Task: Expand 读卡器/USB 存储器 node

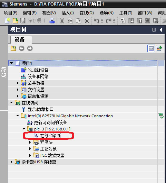Action: coord(11,162)
